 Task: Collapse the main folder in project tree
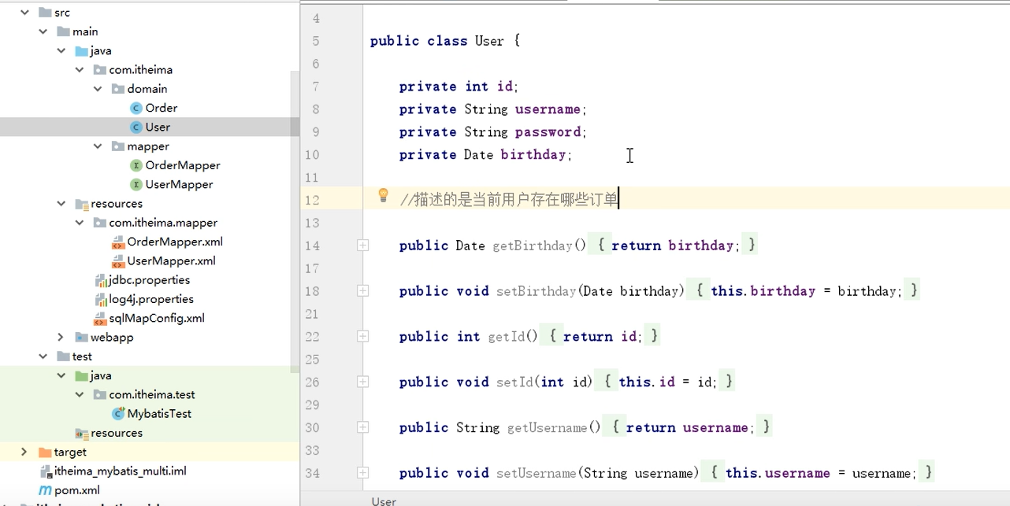pos(43,31)
